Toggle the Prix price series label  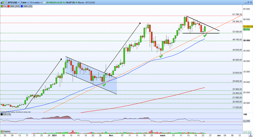pos(4,6)
